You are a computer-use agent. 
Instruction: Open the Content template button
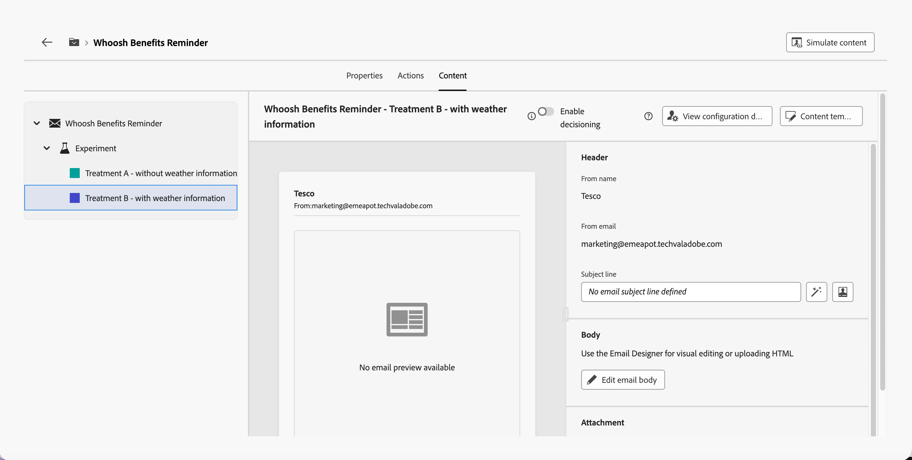[x=821, y=116]
